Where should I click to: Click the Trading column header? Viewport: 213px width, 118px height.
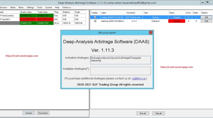pyautogui.click(x=95, y=13)
